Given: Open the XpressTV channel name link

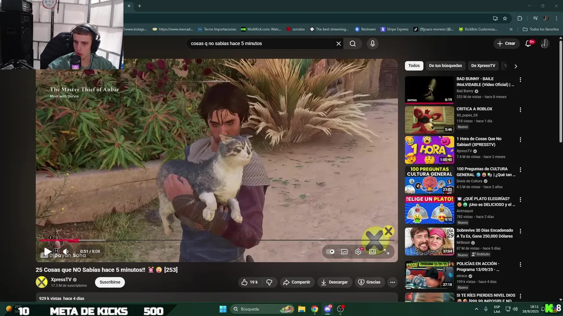Looking at the screenshot, I should (61, 280).
